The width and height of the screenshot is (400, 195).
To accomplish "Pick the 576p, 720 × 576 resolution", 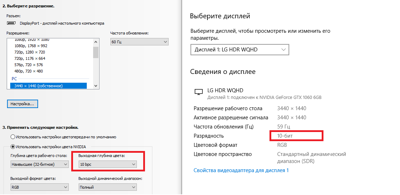I will [29, 65].
